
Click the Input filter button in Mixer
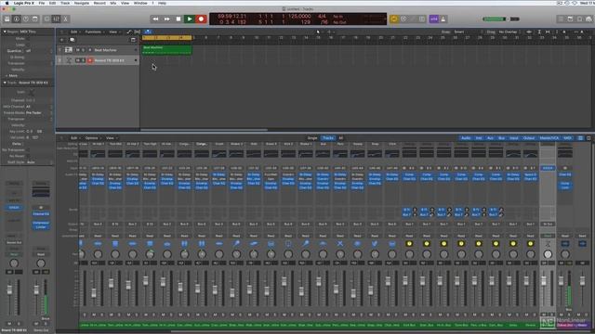point(514,138)
